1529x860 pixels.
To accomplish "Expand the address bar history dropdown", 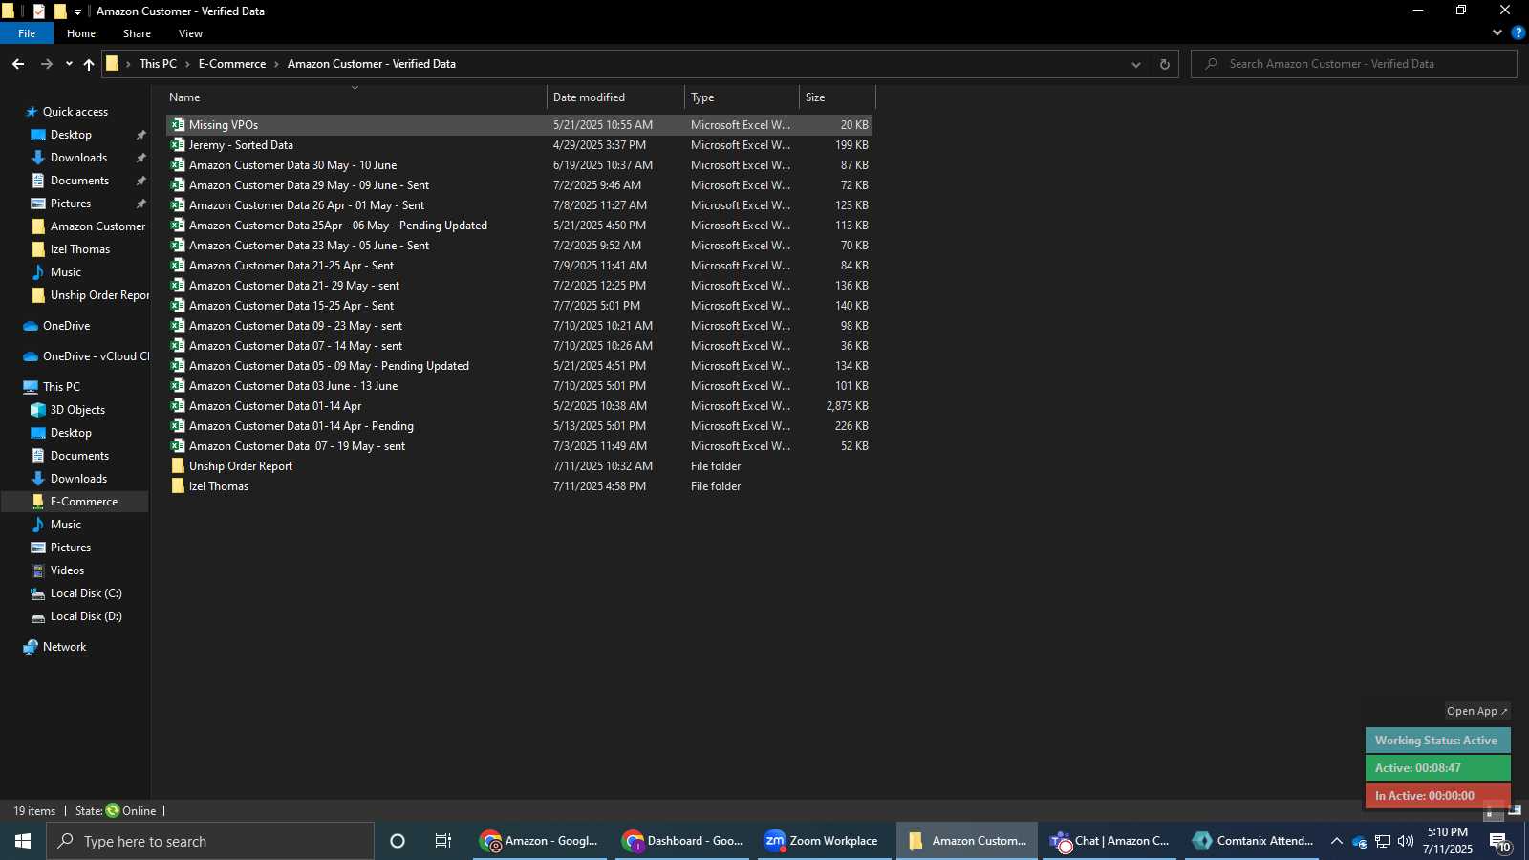I will click(1136, 64).
